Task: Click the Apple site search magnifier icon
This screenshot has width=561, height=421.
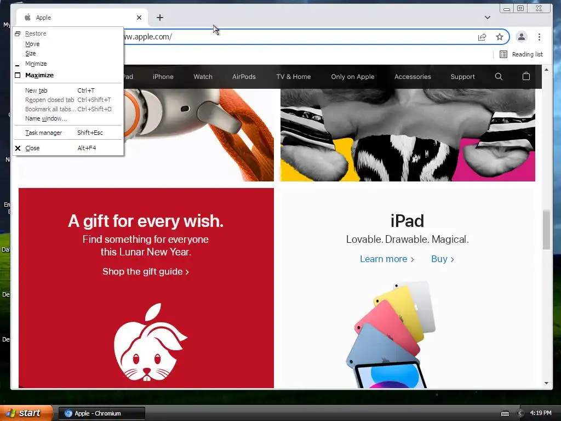Action: [499, 76]
